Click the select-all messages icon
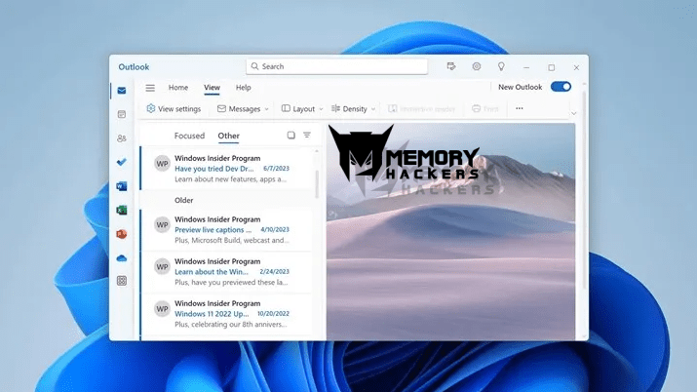The height and width of the screenshot is (392, 697). 291,136
